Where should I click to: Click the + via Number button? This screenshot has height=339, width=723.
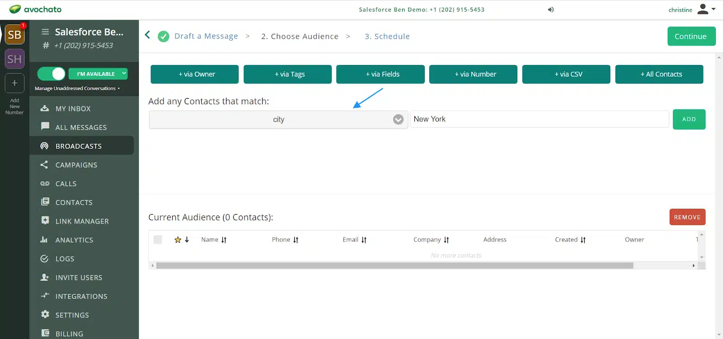(x=473, y=74)
